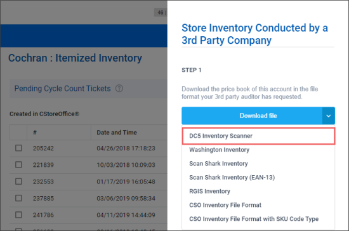
Task: Open ticket number 205242
Action: coord(43,148)
